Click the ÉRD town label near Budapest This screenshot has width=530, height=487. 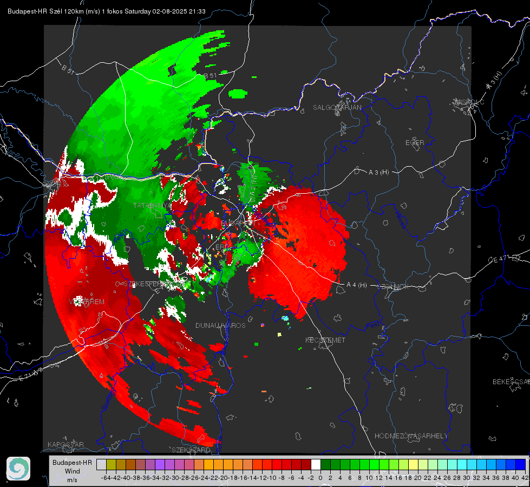pos(221,247)
